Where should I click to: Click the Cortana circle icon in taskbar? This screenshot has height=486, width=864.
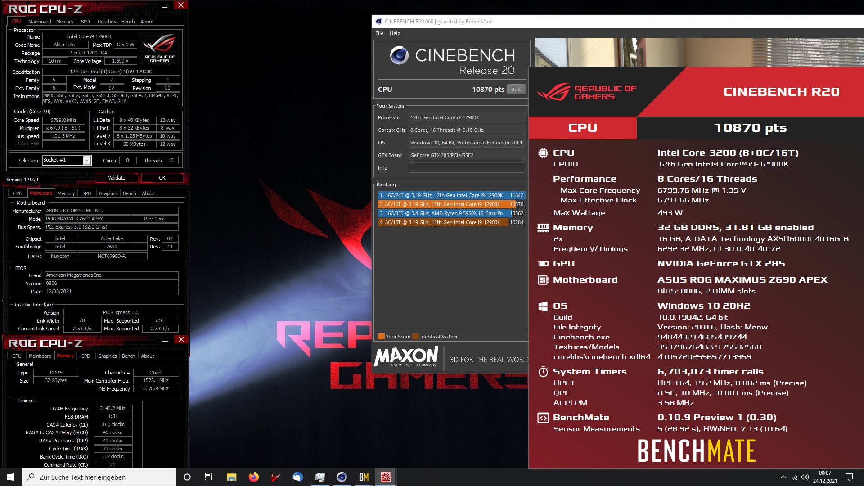coord(187,477)
